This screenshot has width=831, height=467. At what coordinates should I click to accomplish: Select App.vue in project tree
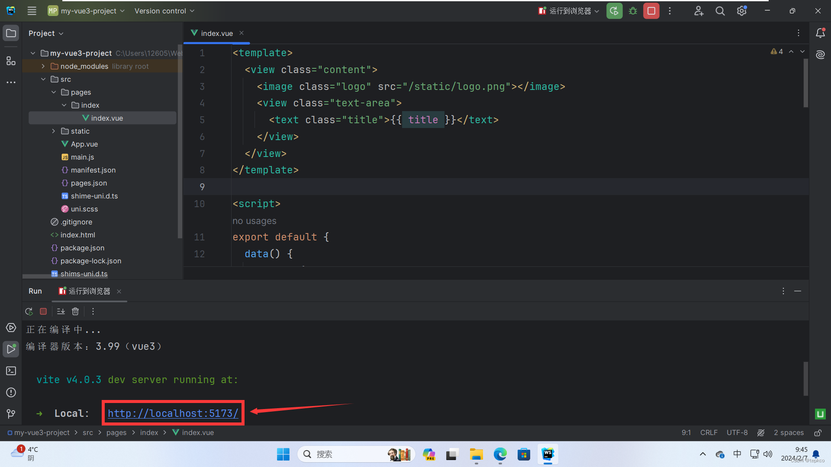[x=84, y=144]
